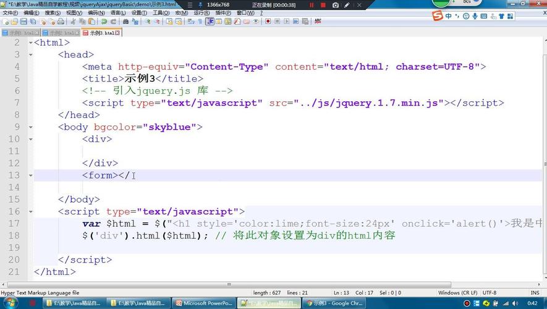Screen dimensions: 547x309
Task: Open the Windows Start button
Action: tap(9, 303)
